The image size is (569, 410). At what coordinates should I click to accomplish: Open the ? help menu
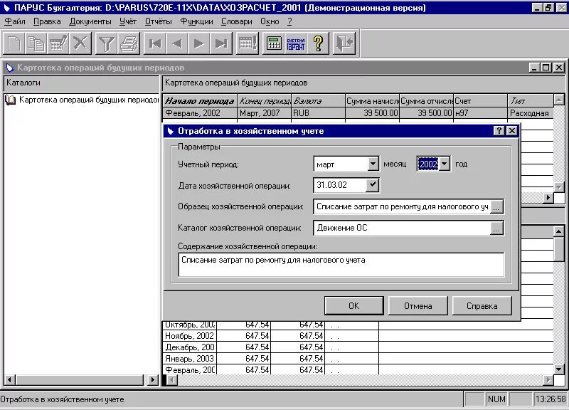289,21
